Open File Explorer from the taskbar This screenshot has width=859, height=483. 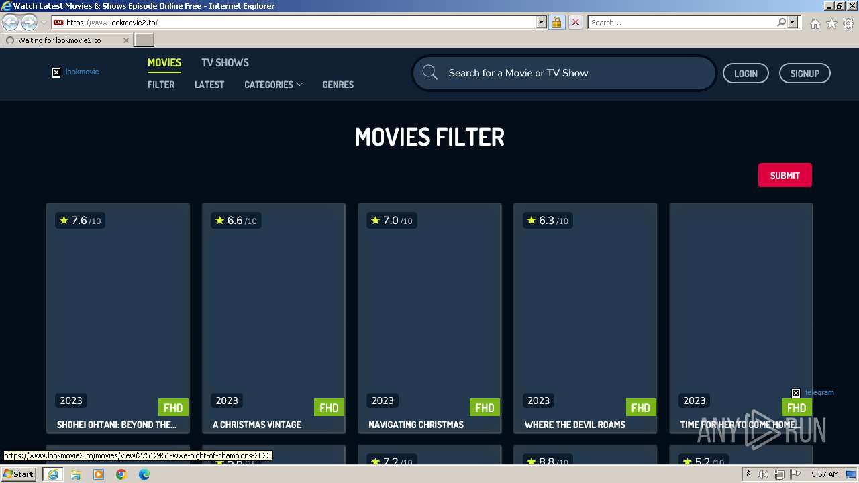tap(76, 474)
